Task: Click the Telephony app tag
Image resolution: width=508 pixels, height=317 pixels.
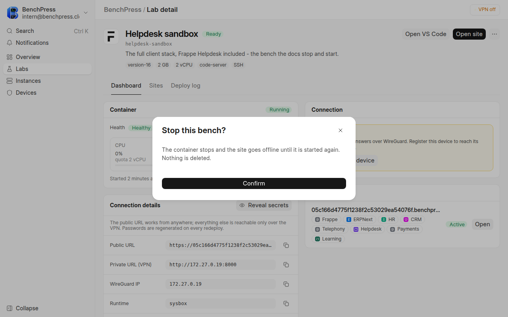Action: pyautogui.click(x=330, y=229)
